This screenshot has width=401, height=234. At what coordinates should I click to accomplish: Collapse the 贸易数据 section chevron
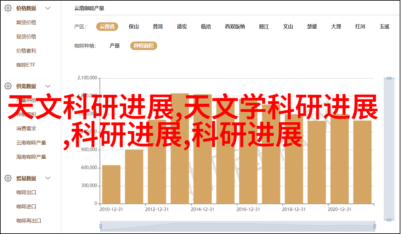(48, 178)
